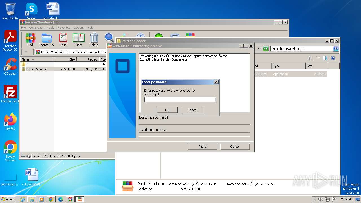Close the Enter password dialog

(x=216, y=82)
